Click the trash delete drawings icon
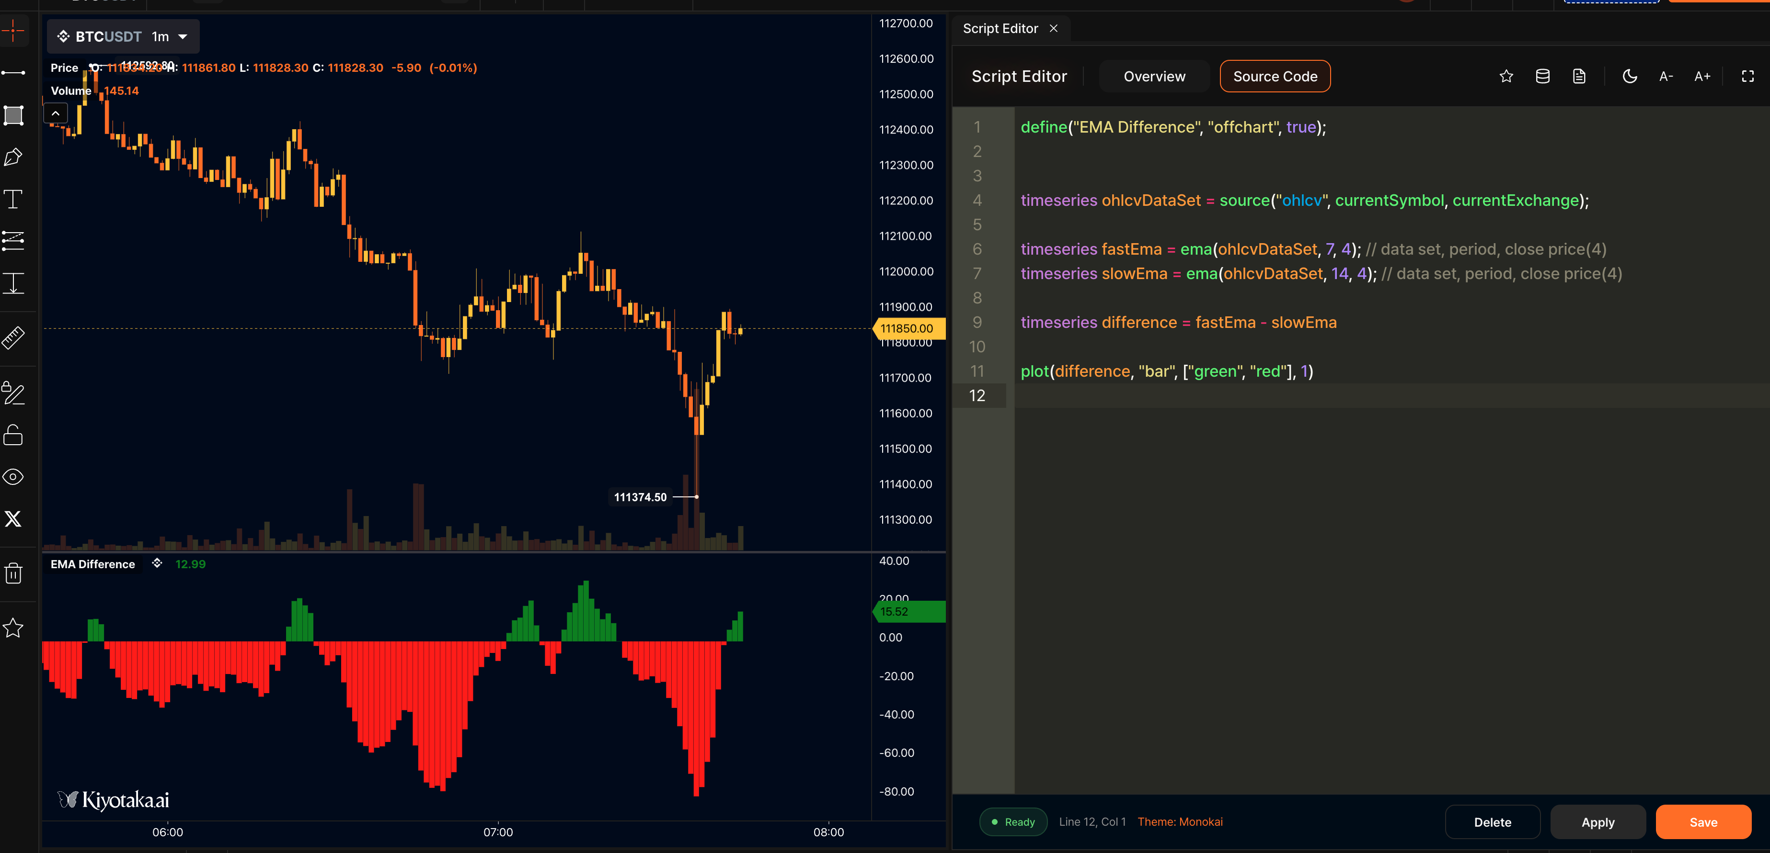 click(13, 573)
